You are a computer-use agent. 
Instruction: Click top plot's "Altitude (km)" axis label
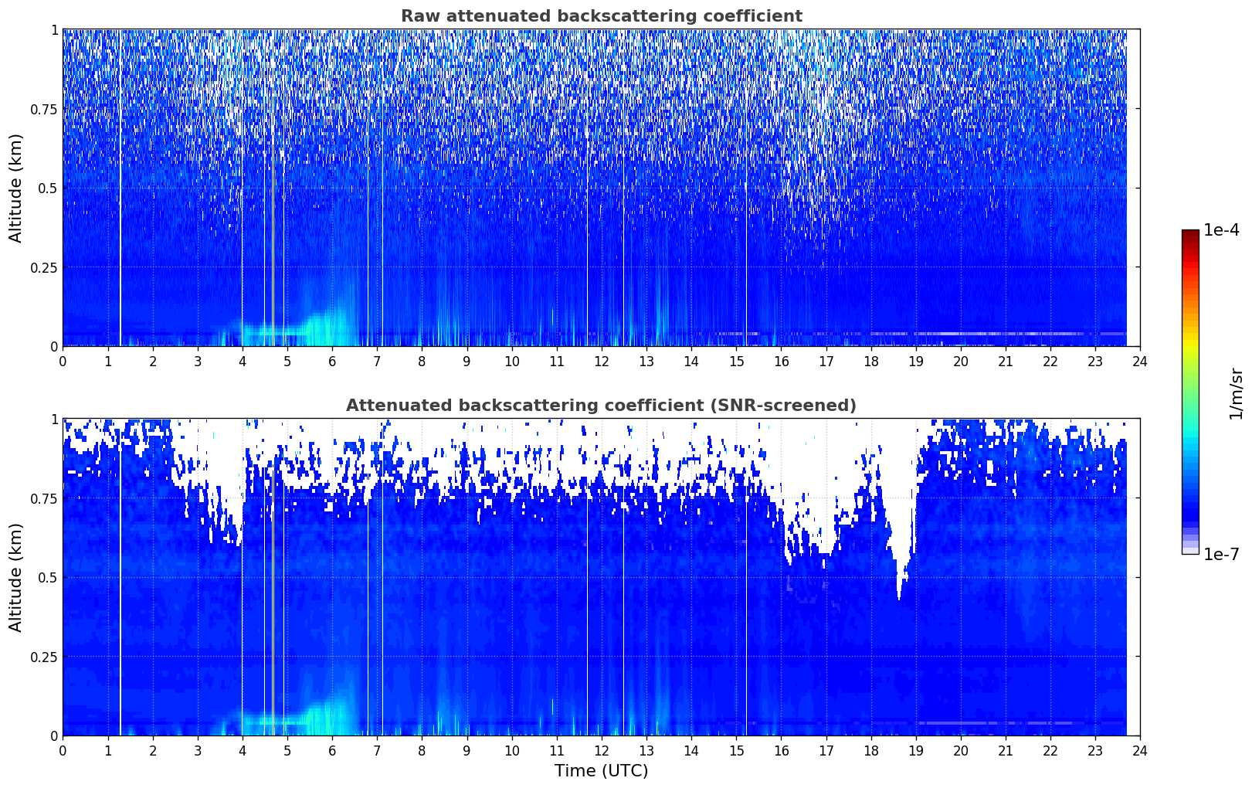(x=16, y=188)
